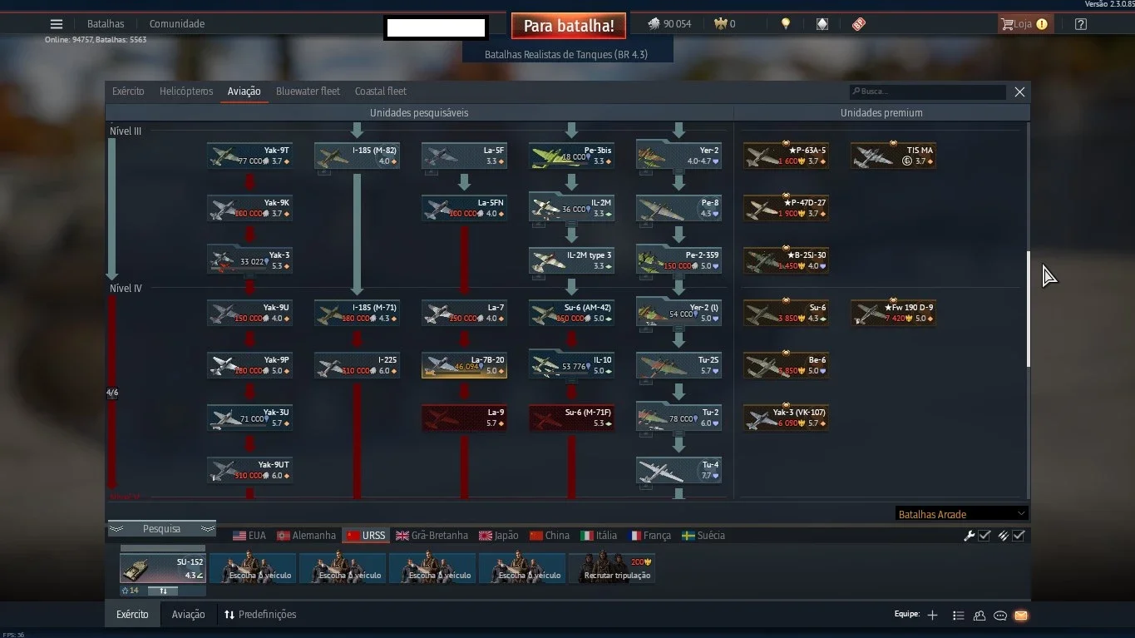Open the squad list icon

click(958, 616)
